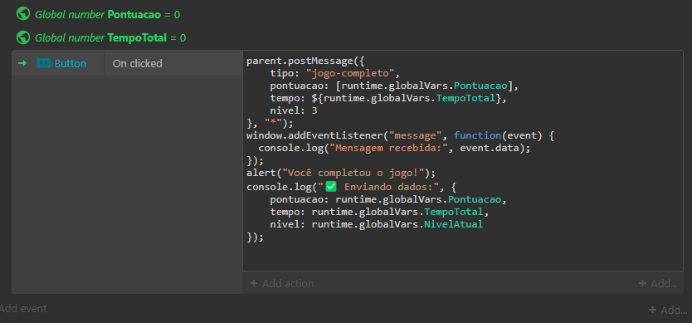This screenshot has width=692, height=323.
Task: Click the tempo: runtime.globalVars.TempoTotal, line
Action: (x=380, y=212)
